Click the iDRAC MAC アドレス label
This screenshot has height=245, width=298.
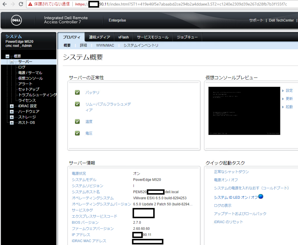coord(89,241)
